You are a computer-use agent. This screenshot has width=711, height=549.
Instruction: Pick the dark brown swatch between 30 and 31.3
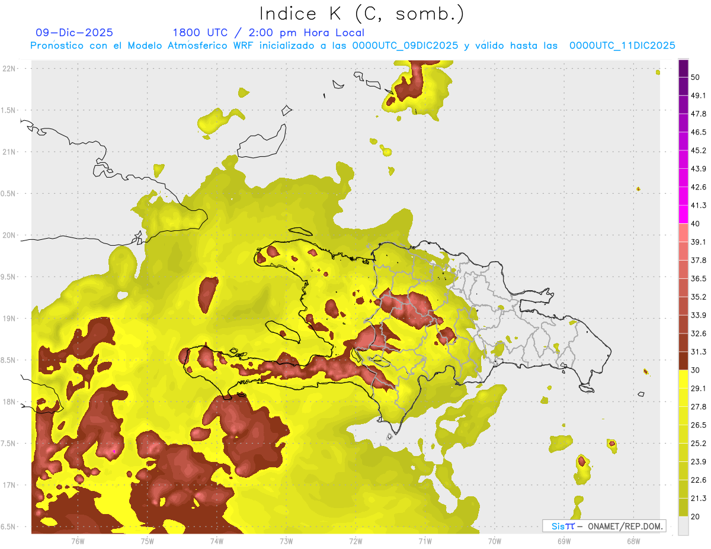(x=684, y=361)
